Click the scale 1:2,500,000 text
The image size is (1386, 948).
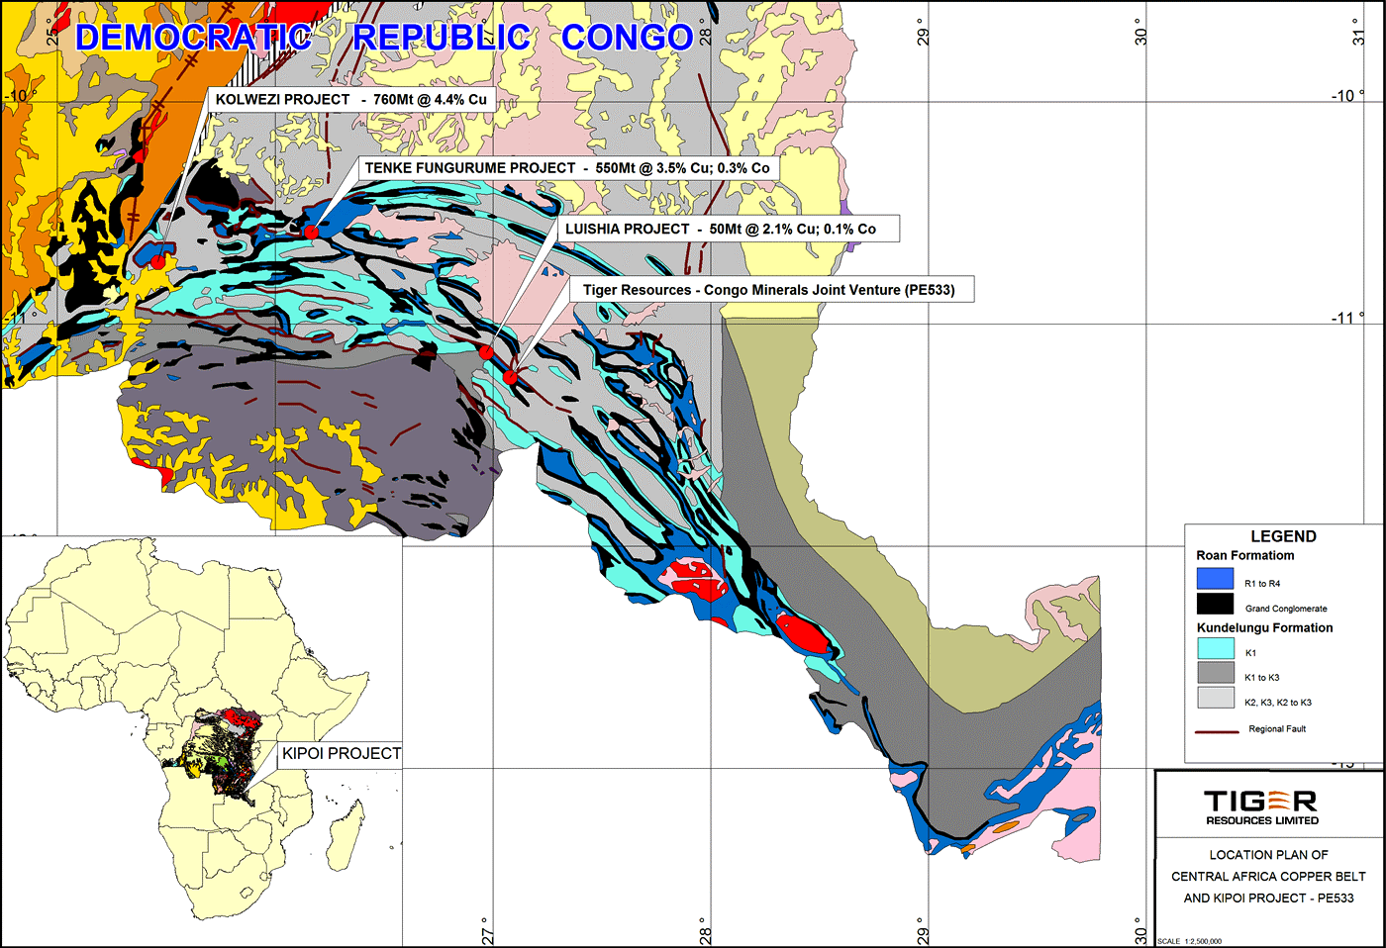pos(1189,941)
